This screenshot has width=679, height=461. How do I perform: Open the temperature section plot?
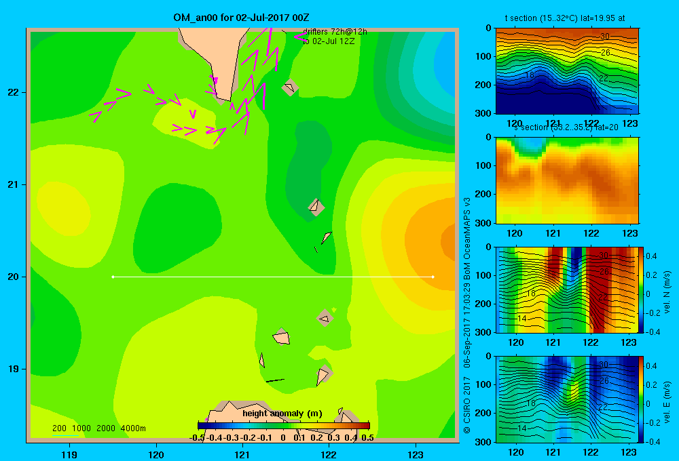click(567, 71)
